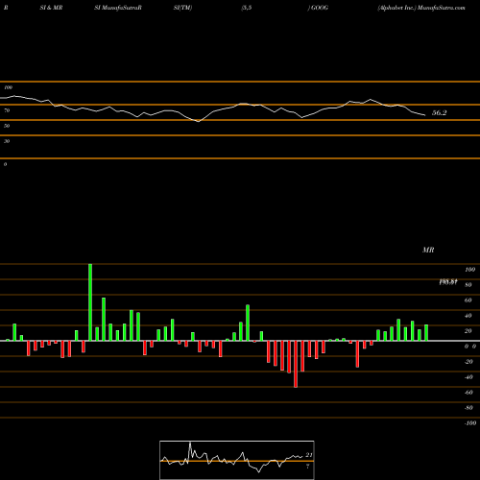Click the MR panel title label

(x=428, y=250)
